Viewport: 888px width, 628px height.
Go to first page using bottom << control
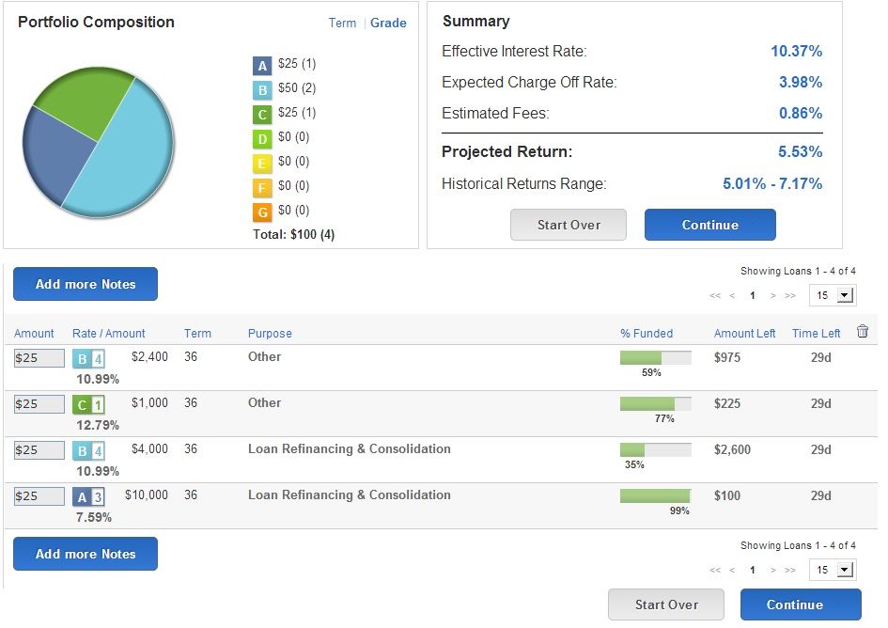pos(715,570)
